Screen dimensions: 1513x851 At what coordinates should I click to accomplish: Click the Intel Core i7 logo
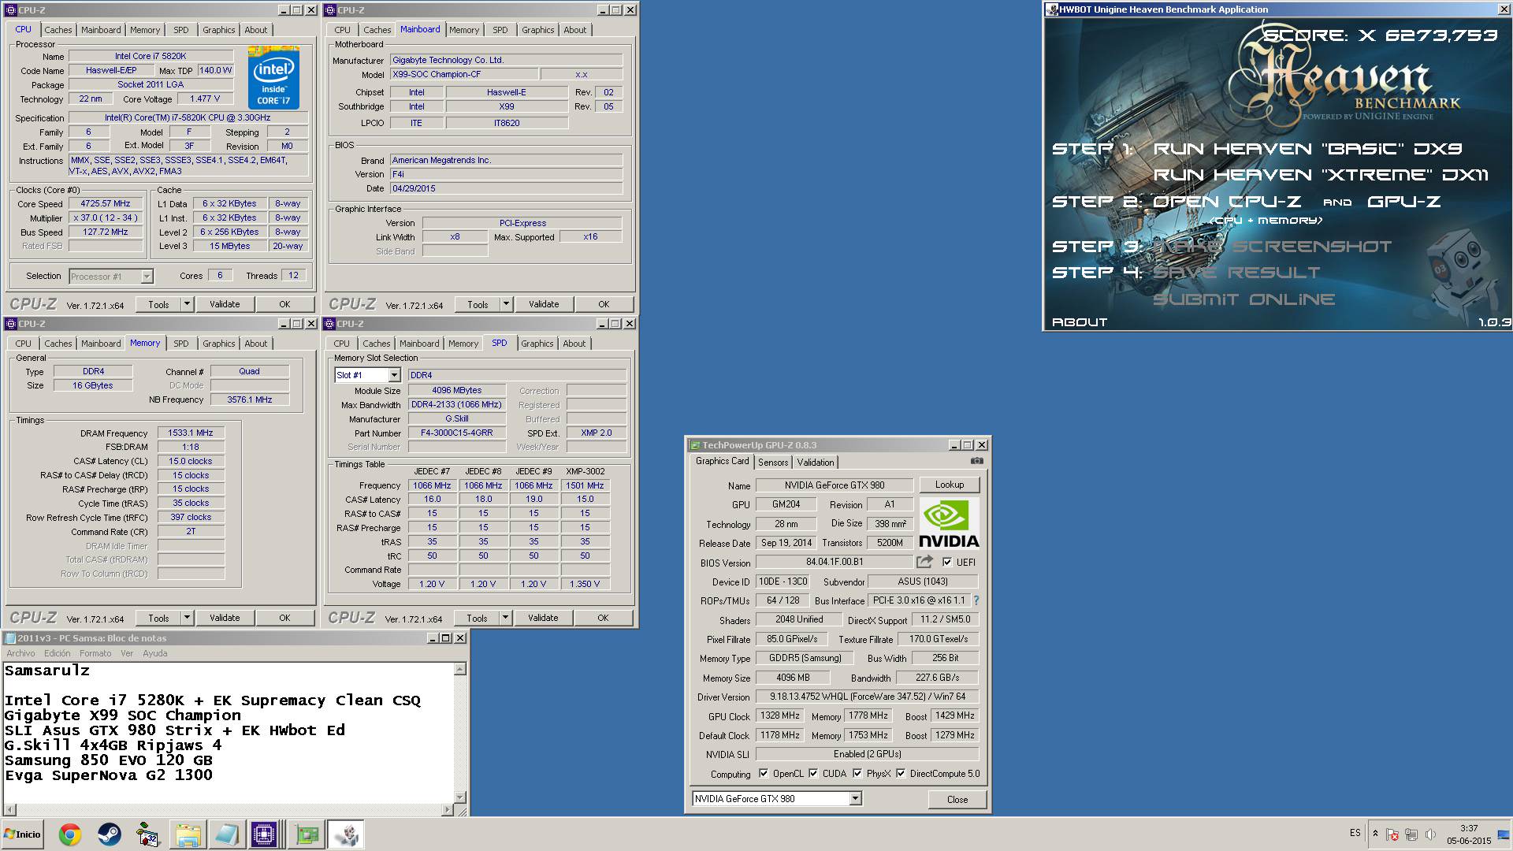tap(273, 77)
